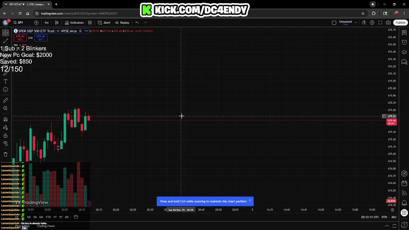Open the 20:12:15 UTC timezone menu
The image size is (409, 230).
click(x=370, y=217)
